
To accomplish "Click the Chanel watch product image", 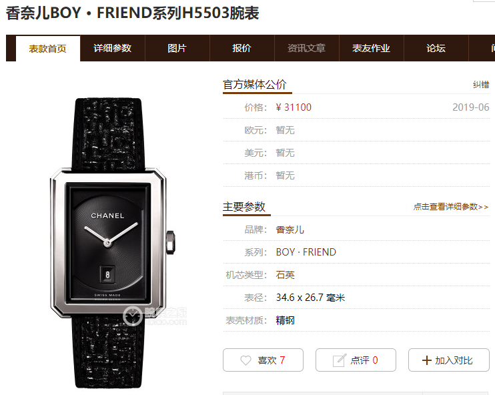I will (112, 243).
